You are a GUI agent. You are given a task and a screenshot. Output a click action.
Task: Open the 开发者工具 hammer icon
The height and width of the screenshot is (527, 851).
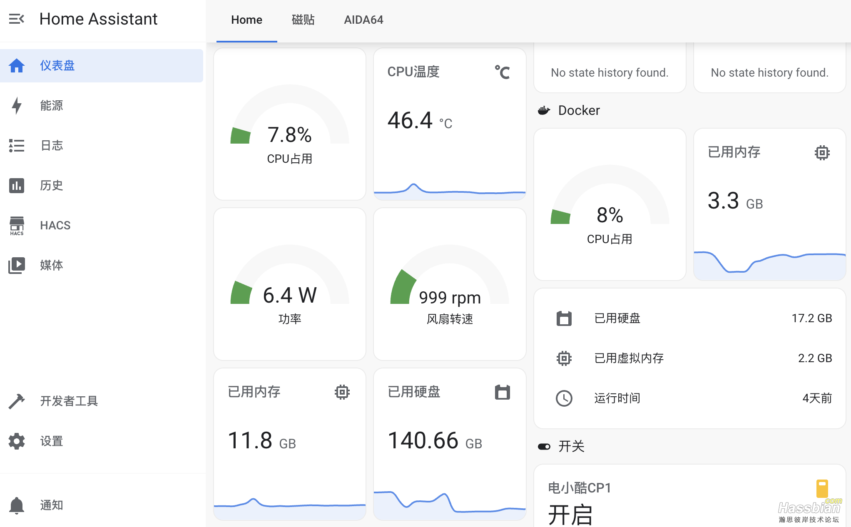(x=17, y=401)
